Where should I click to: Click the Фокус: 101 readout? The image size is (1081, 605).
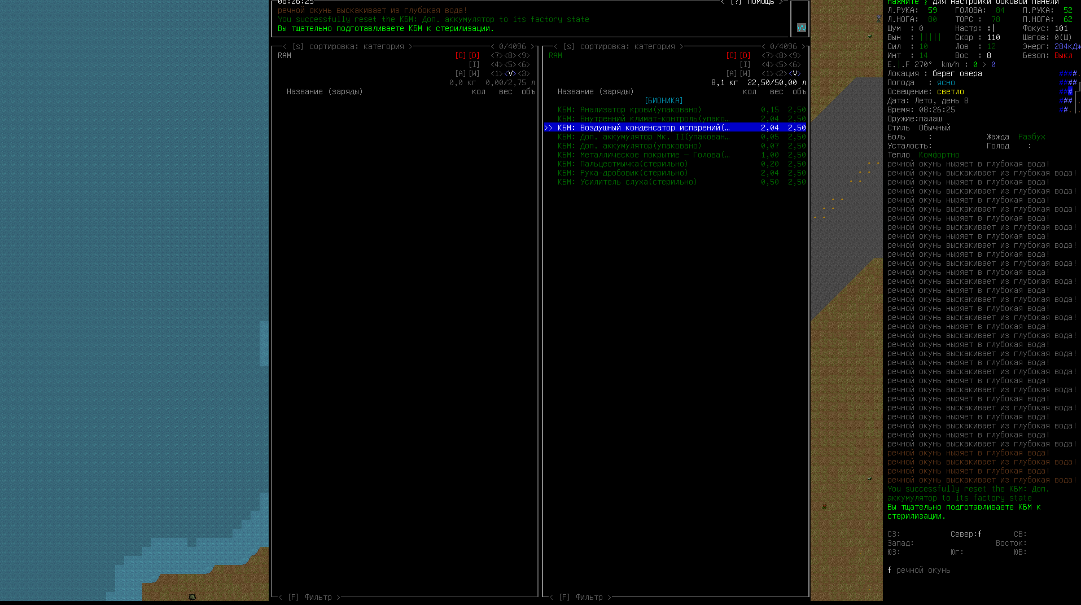click(x=1045, y=28)
